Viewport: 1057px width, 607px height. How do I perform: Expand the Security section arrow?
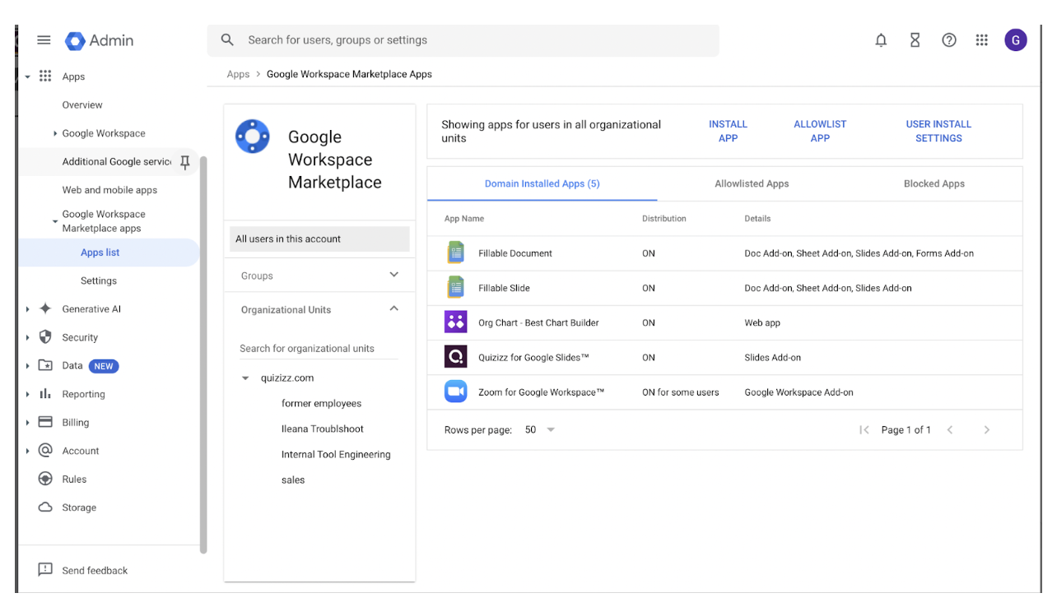(x=27, y=337)
